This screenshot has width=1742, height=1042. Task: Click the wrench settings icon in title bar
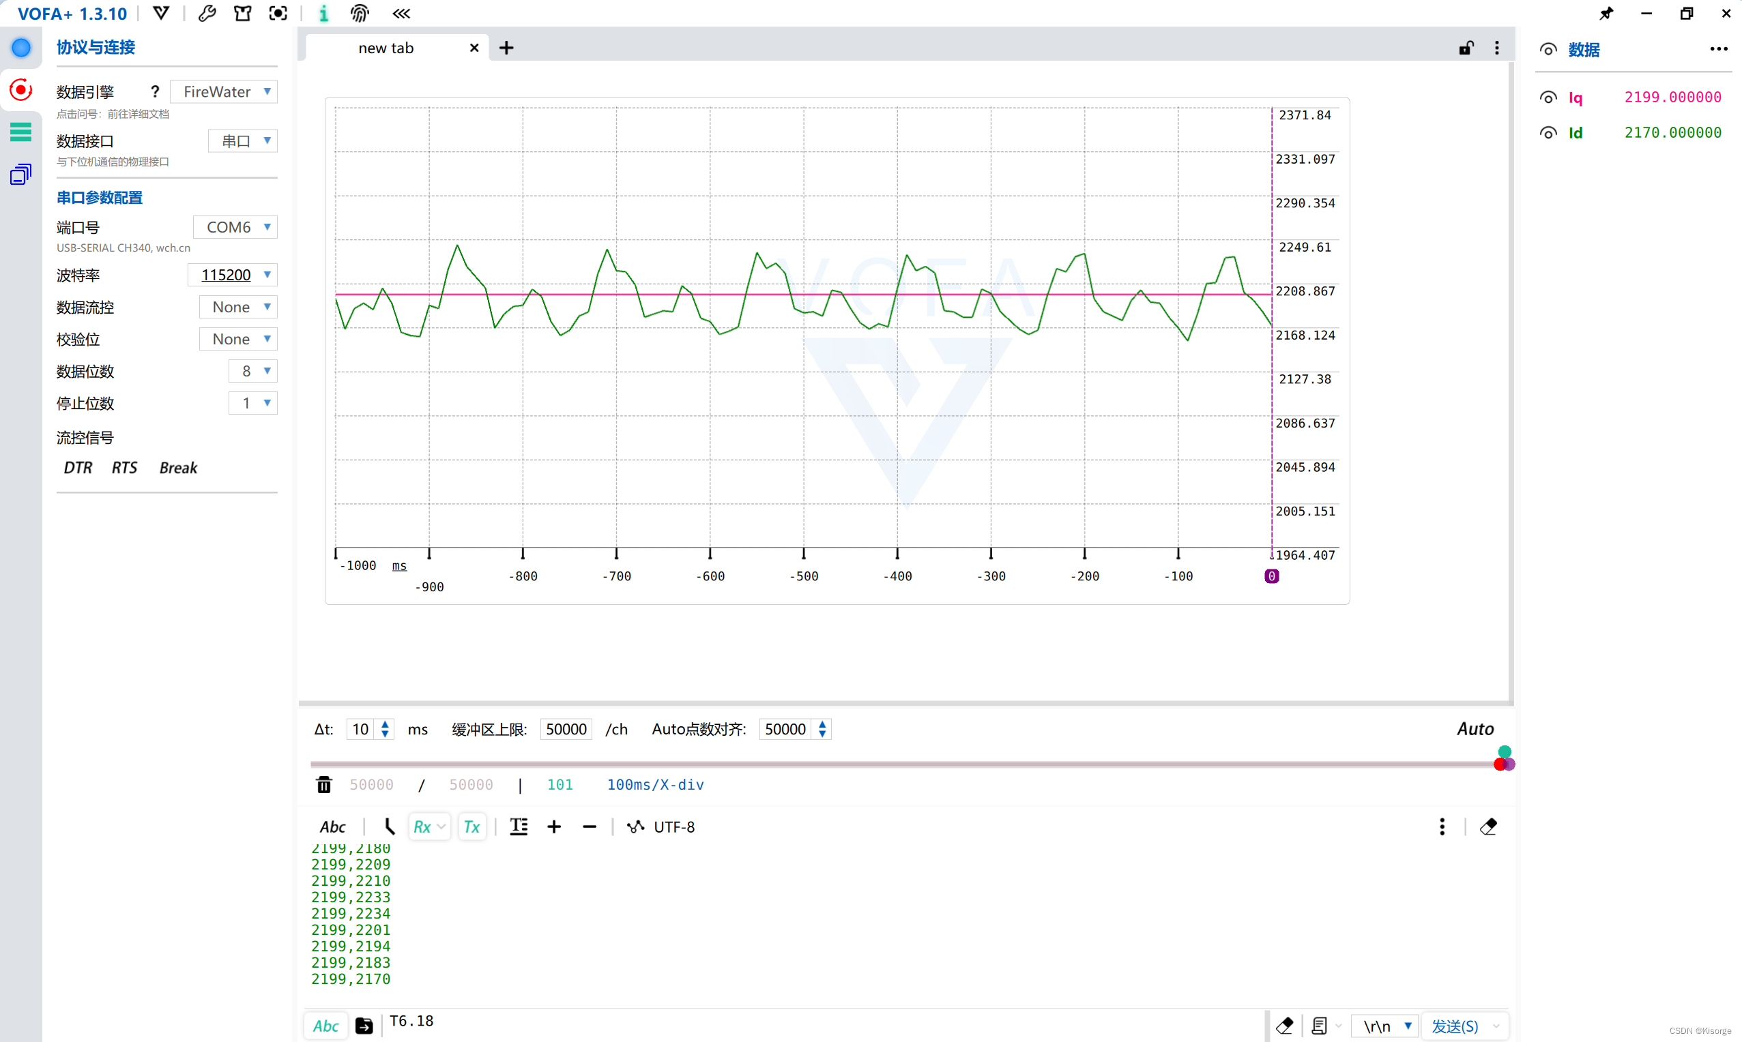point(207,14)
